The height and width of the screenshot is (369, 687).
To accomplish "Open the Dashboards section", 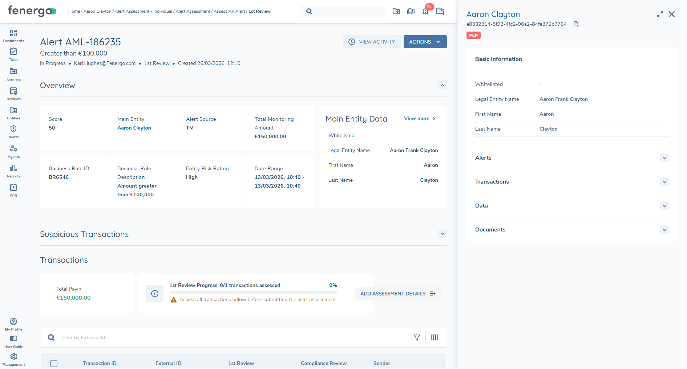I will point(13,36).
